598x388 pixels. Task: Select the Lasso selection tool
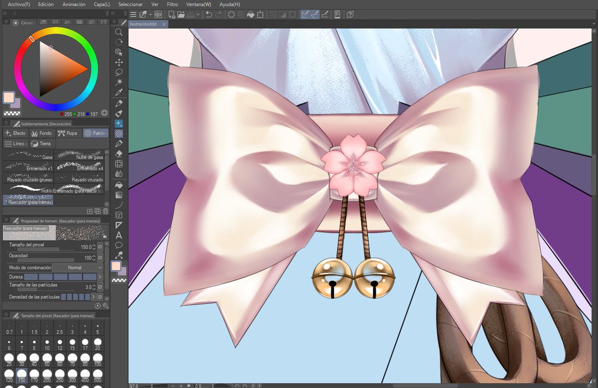tap(119, 73)
